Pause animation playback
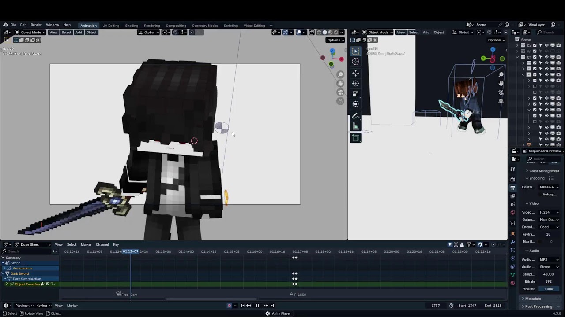Image resolution: width=565 pixels, height=317 pixels. (257, 306)
